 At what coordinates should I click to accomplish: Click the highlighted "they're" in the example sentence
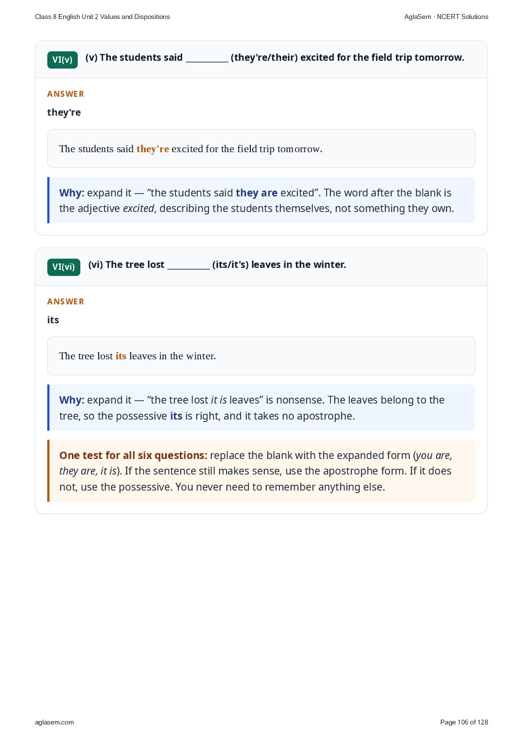(153, 149)
